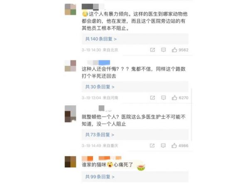Reply to the 3-19 14:30 comment
The width and height of the screenshot is (249, 184).
[x=164, y=50]
